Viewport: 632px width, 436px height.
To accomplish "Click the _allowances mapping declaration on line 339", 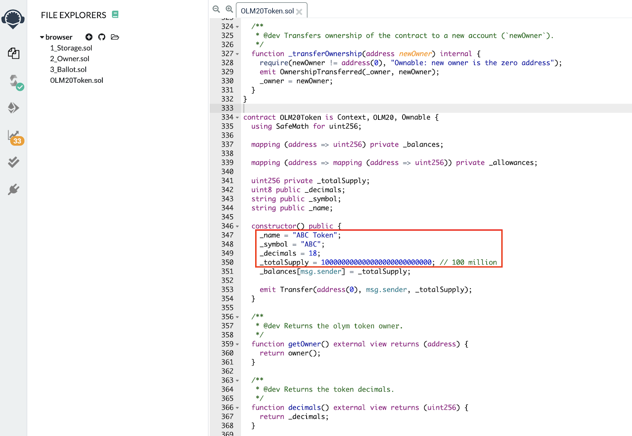I will coord(394,162).
